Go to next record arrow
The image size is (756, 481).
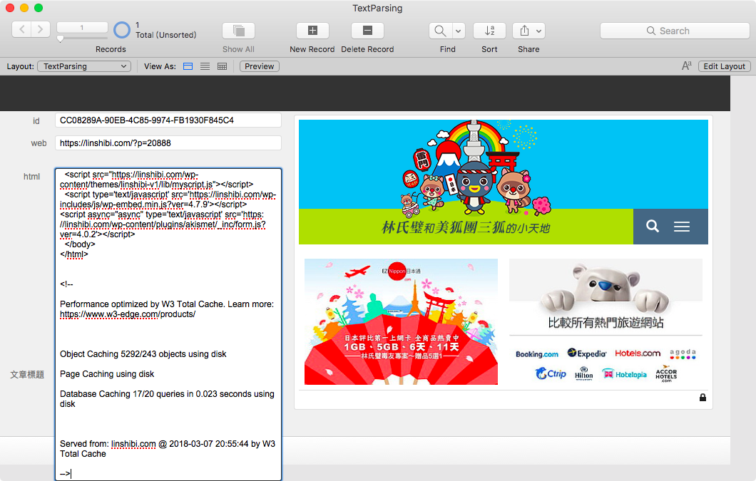41,29
